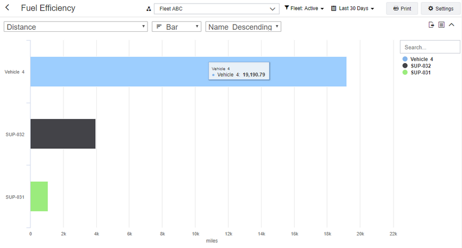The width and height of the screenshot is (462, 248).
Task: Click the blue Vehicle 4 bar
Action: (188, 72)
